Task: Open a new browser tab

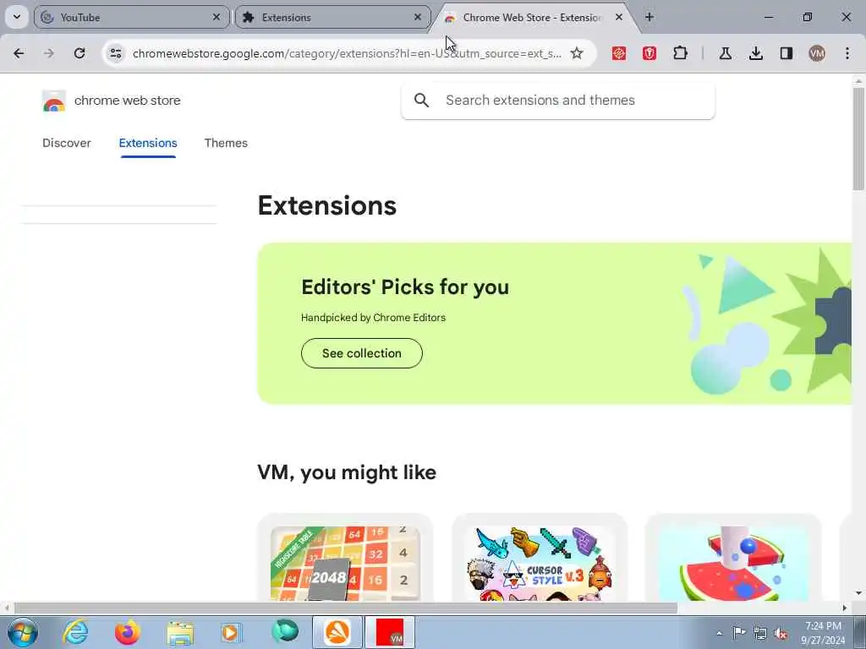Action: pos(649,17)
